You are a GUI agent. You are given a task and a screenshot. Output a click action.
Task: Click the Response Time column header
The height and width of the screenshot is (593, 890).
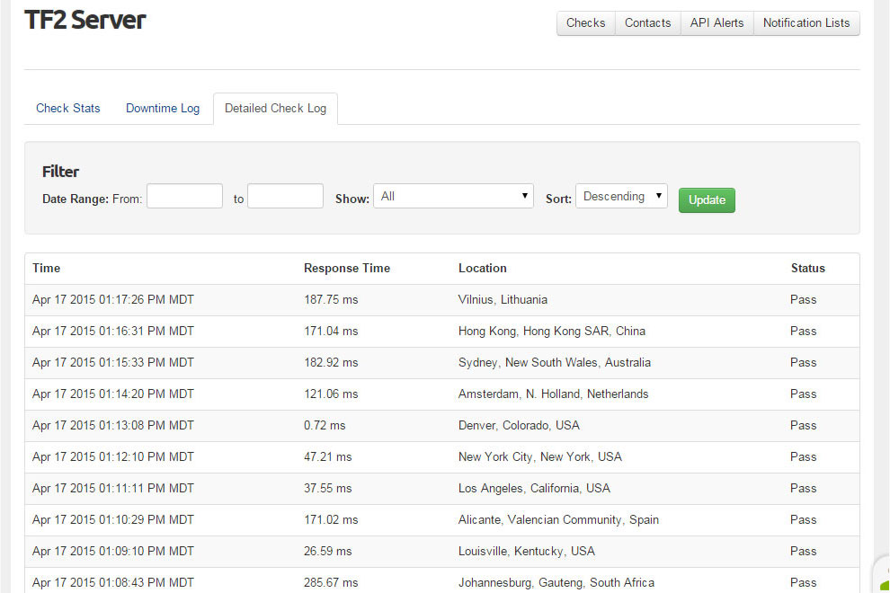tap(347, 269)
